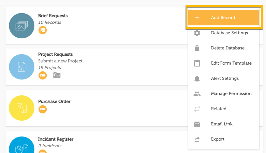Screen dimensions: 266x153
Task: Click the orange badge under Brief Requests
Action: 43,30
